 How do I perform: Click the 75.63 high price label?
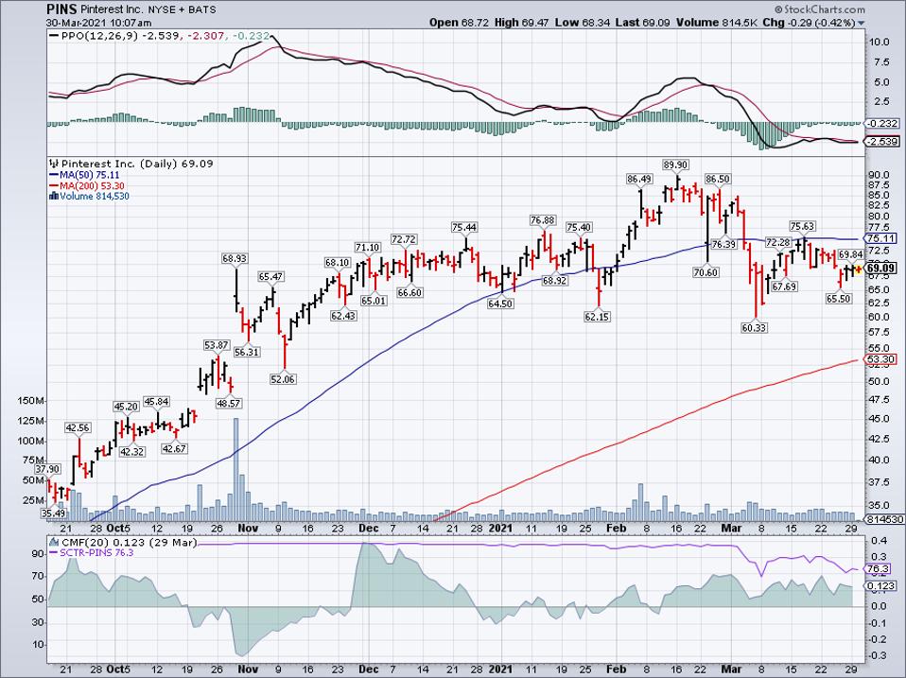[803, 226]
